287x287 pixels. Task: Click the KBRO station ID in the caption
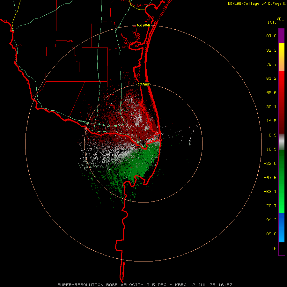pos(181,285)
